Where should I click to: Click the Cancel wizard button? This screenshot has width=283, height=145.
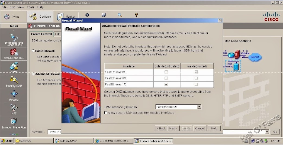pos(200,128)
